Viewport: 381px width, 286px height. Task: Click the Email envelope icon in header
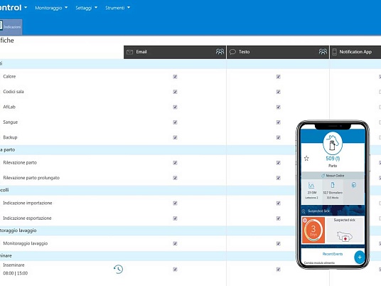(x=130, y=52)
